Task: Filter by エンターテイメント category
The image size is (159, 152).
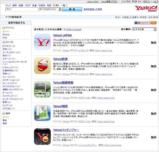Action: point(10,99)
